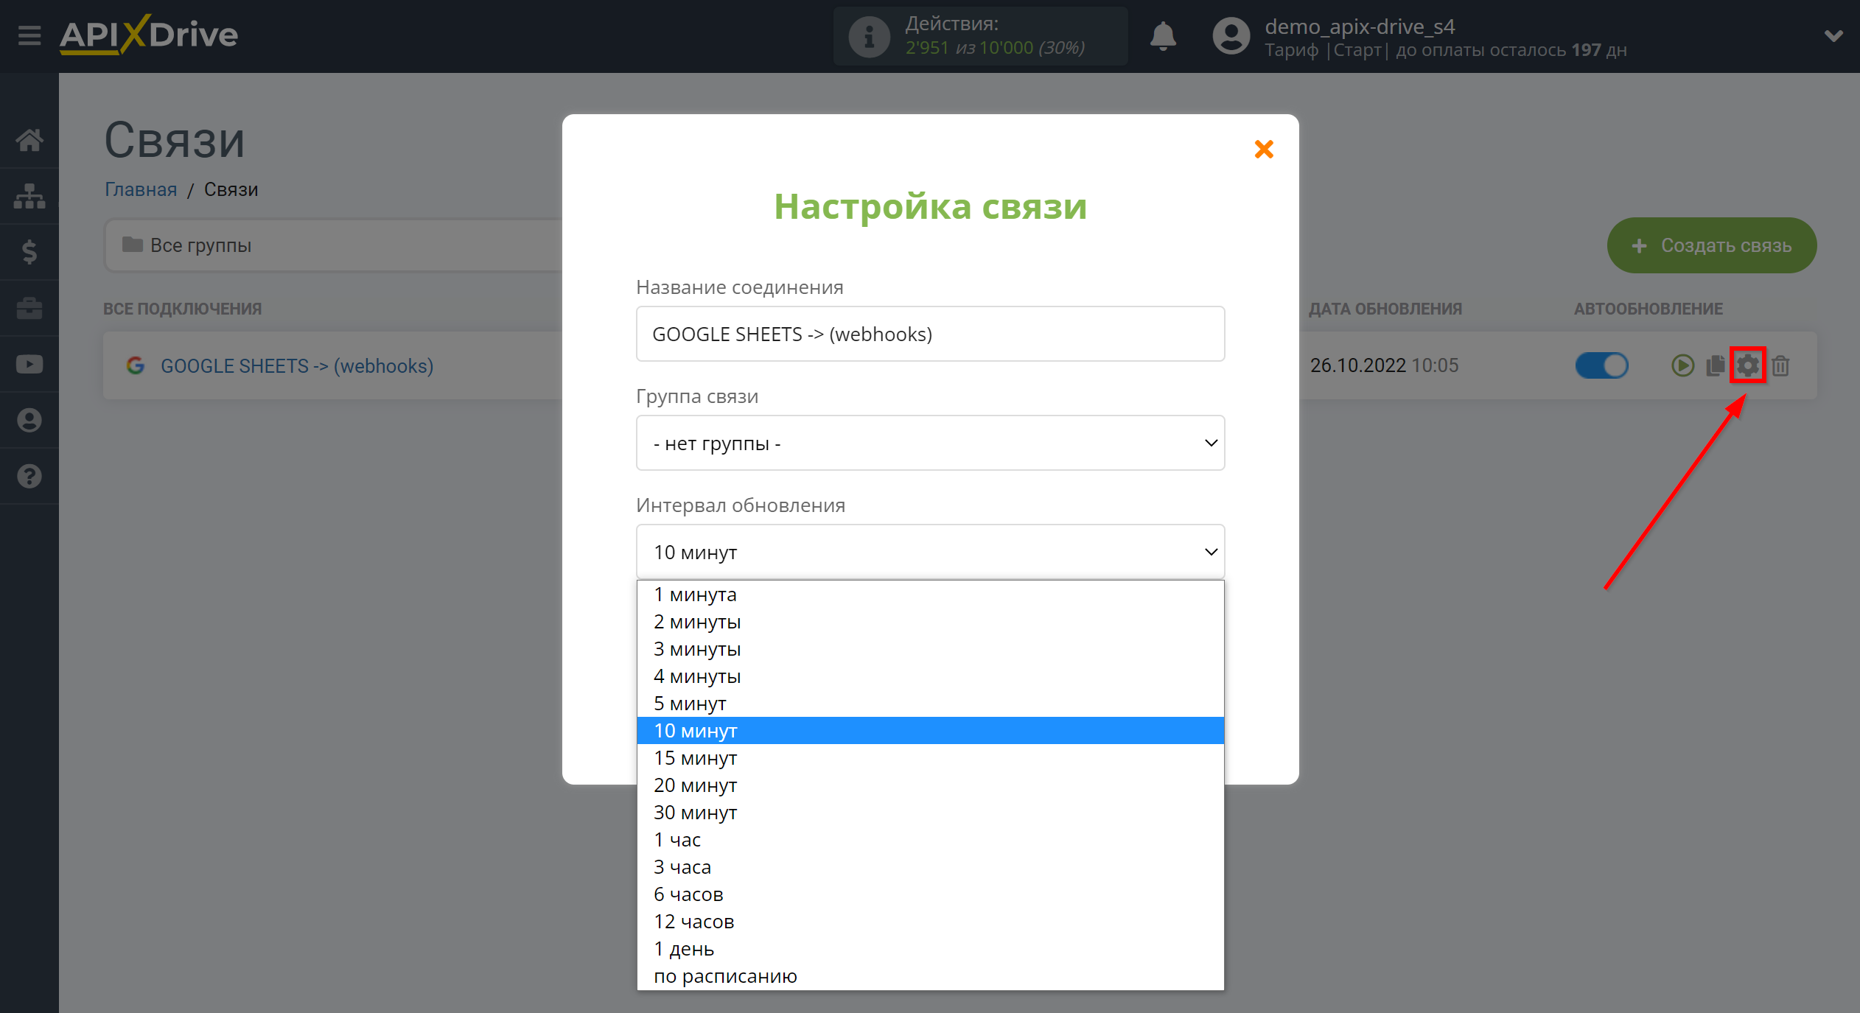The image size is (1860, 1013).
Task: Select 1 минута option
Action: click(x=930, y=595)
